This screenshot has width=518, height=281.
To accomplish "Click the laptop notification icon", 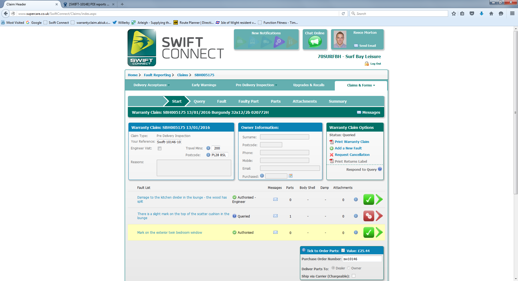I will click(253, 42).
